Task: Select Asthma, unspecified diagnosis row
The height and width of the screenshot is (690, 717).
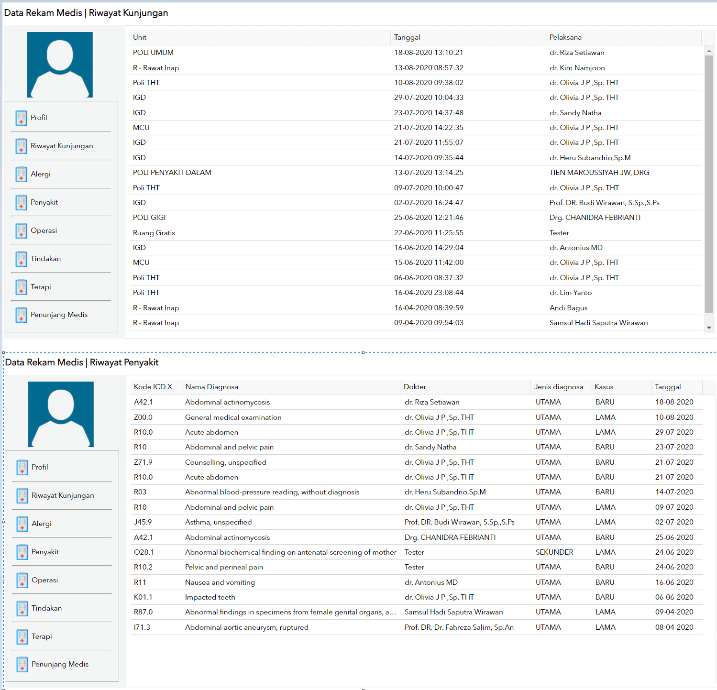Action: [416, 522]
